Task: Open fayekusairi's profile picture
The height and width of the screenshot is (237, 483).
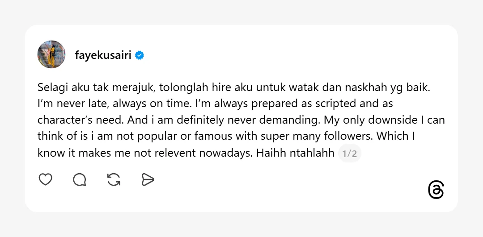Action: coord(51,54)
